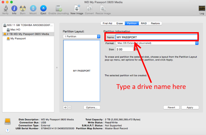Select the 500.11 GB TOSHIBA disk
The image size is (206, 135).
(28, 25)
